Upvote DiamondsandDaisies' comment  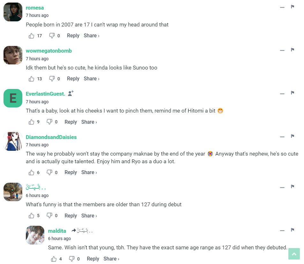pyautogui.click(x=32, y=172)
